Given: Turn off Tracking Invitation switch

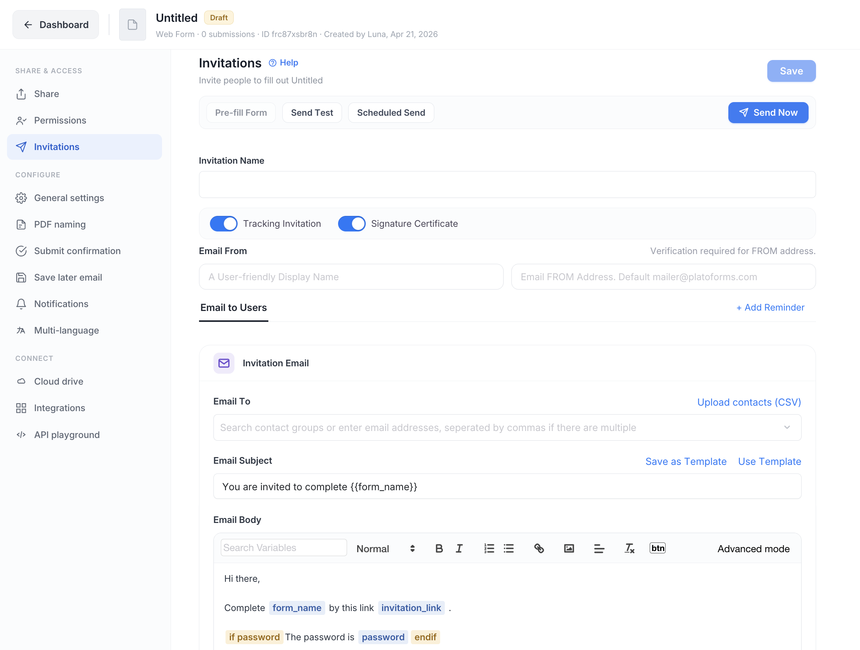Looking at the screenshot, I should click(224, 224).
